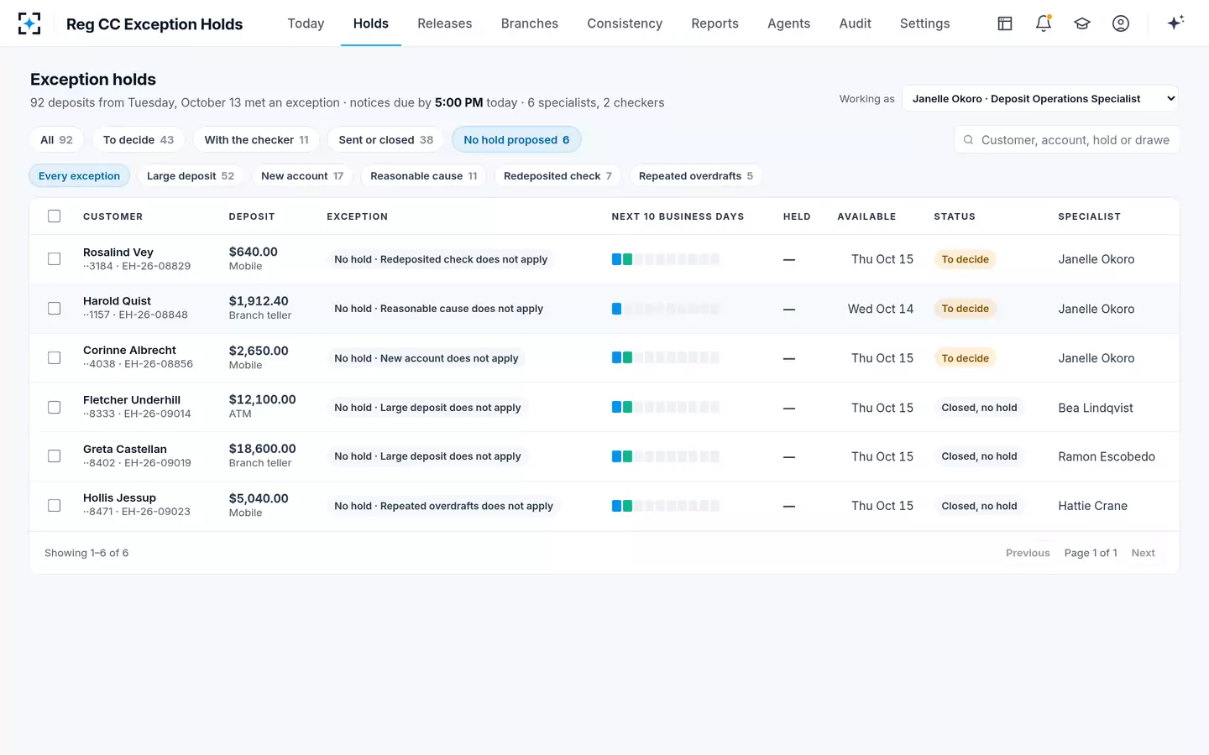Open the user account icon
The width and height of the screenshot is (1209, 755).
[x=1121, y=23]
